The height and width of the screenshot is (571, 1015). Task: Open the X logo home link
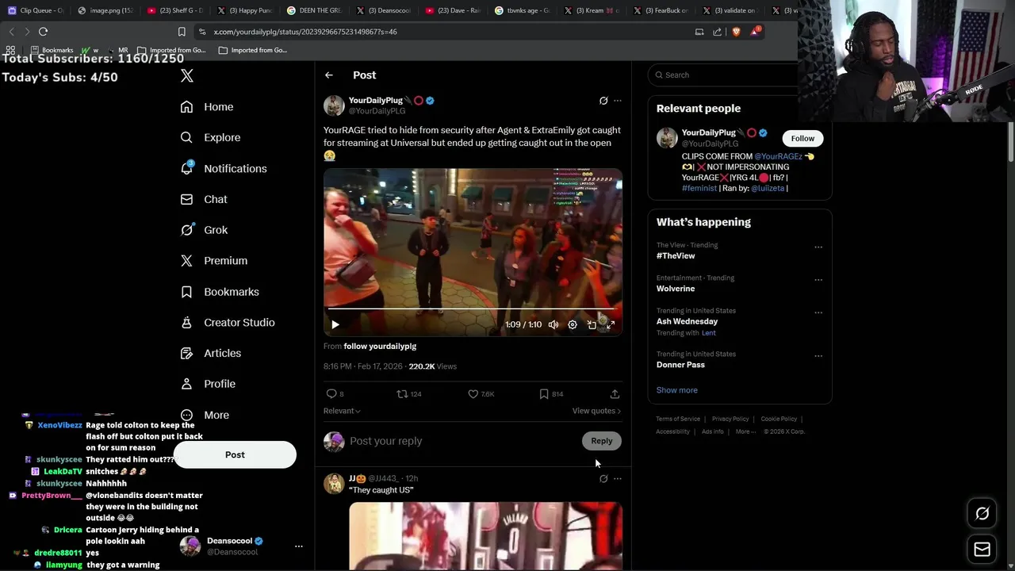(187, 76)
